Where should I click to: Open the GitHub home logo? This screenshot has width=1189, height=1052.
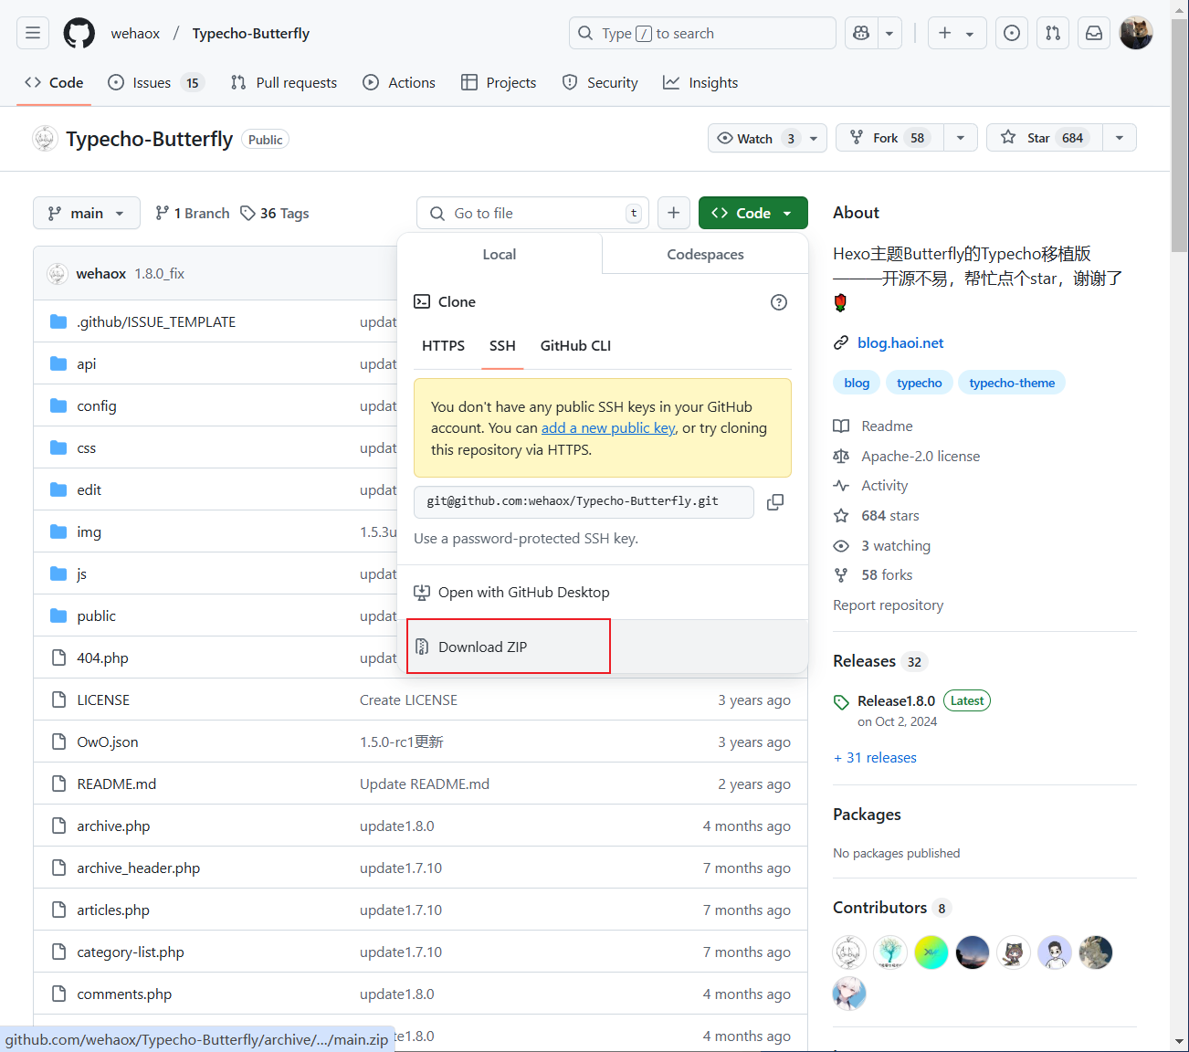[79, 34]
